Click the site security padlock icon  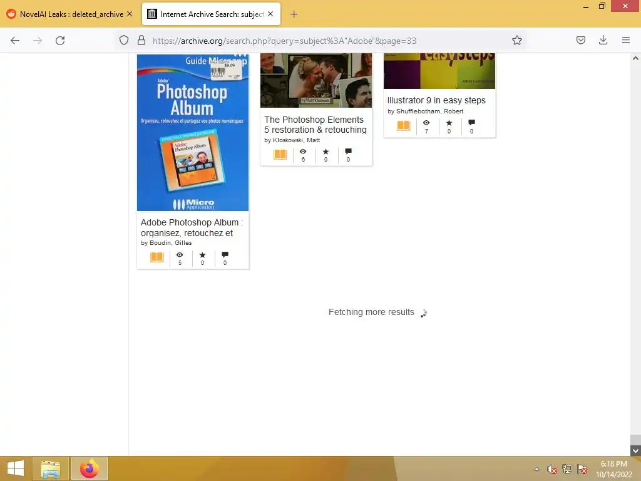coord(141,41)
